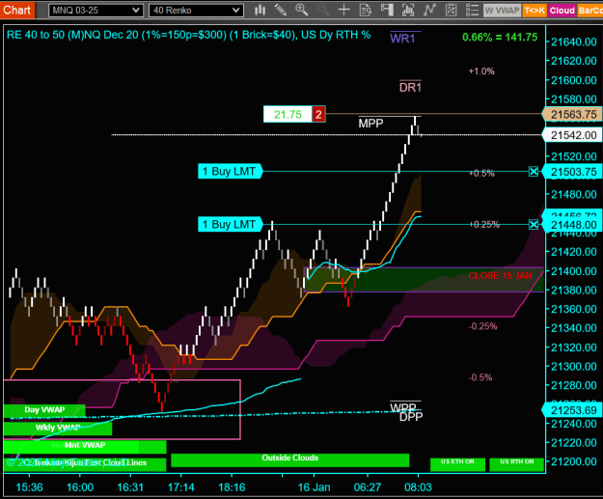Click the zoom in magnifier icon
The height and width of the screenshot is (499, 603).
pyautogui.click(x=301, y=11)
